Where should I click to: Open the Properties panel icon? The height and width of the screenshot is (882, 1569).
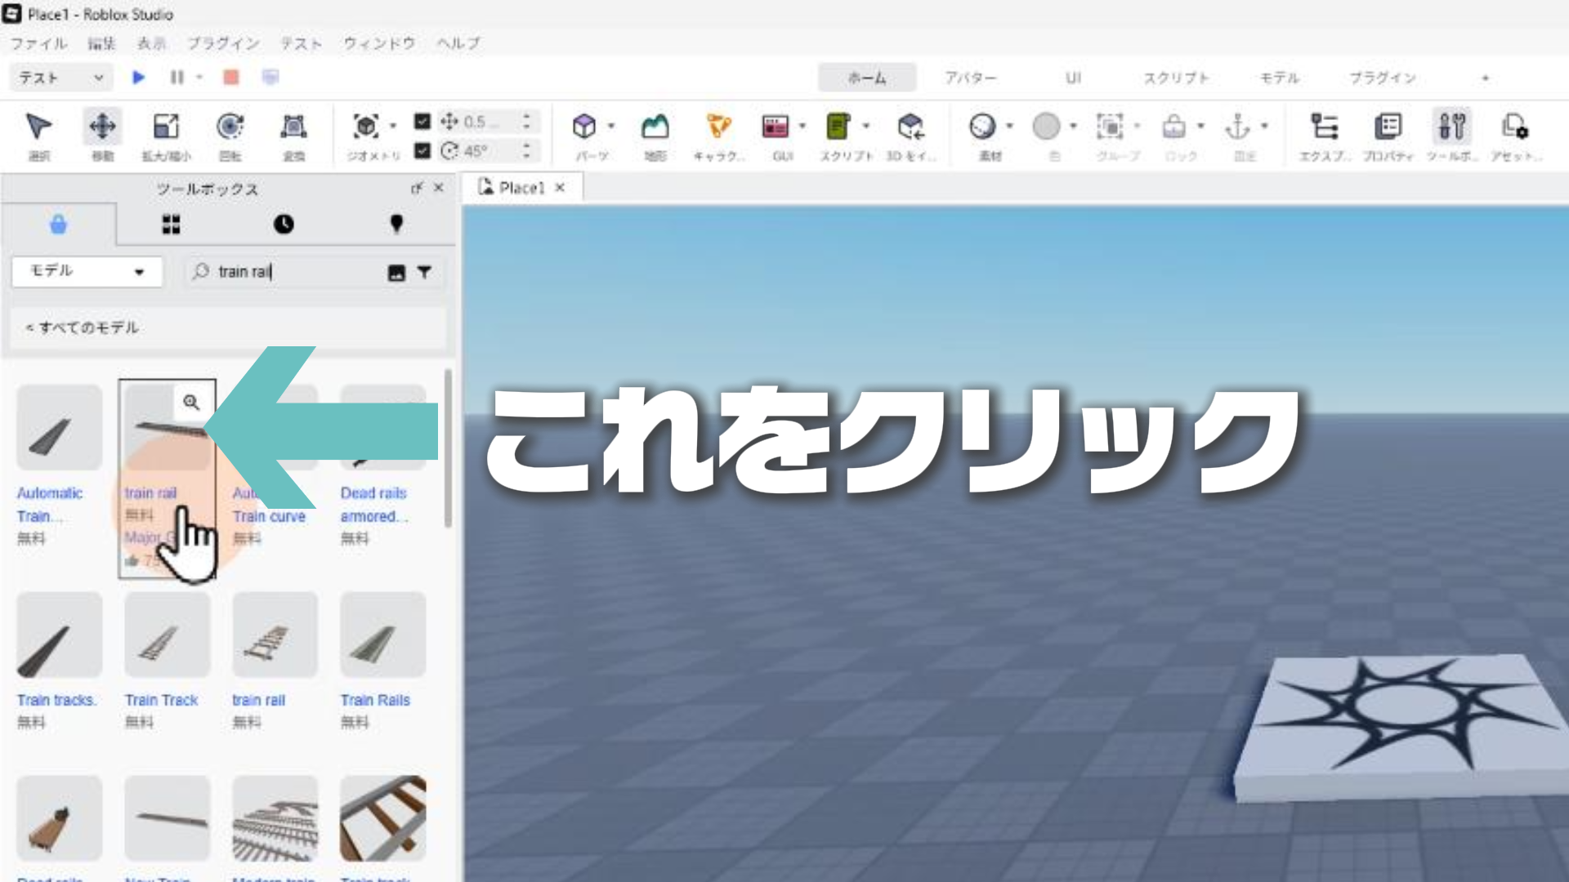tap(1388, 127)
